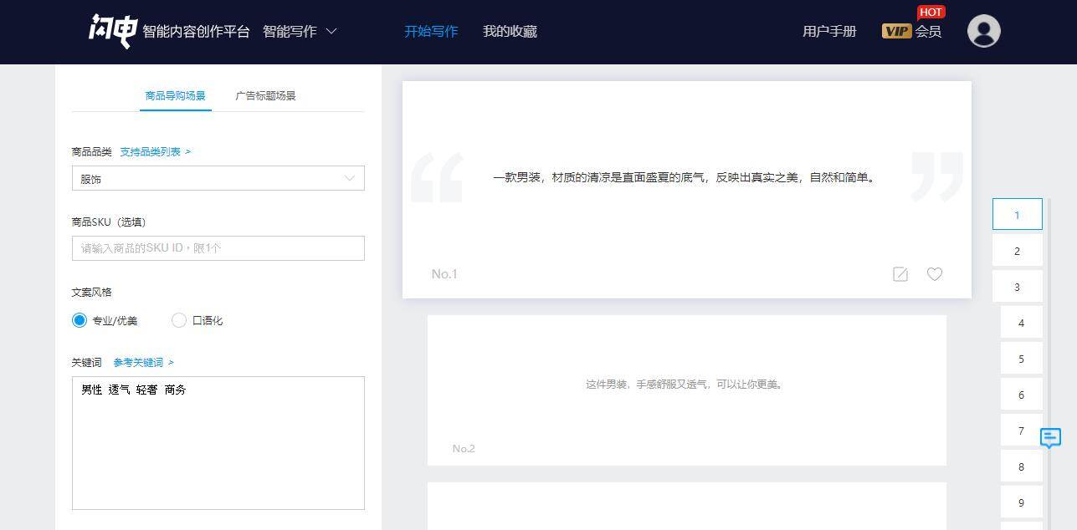
Task: Open the 参考关键词 link
Action: coord(143,363)
